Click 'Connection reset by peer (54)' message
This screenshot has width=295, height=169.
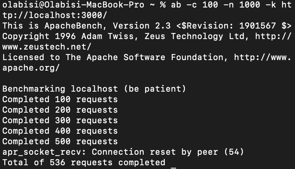[x=168, y=152]
